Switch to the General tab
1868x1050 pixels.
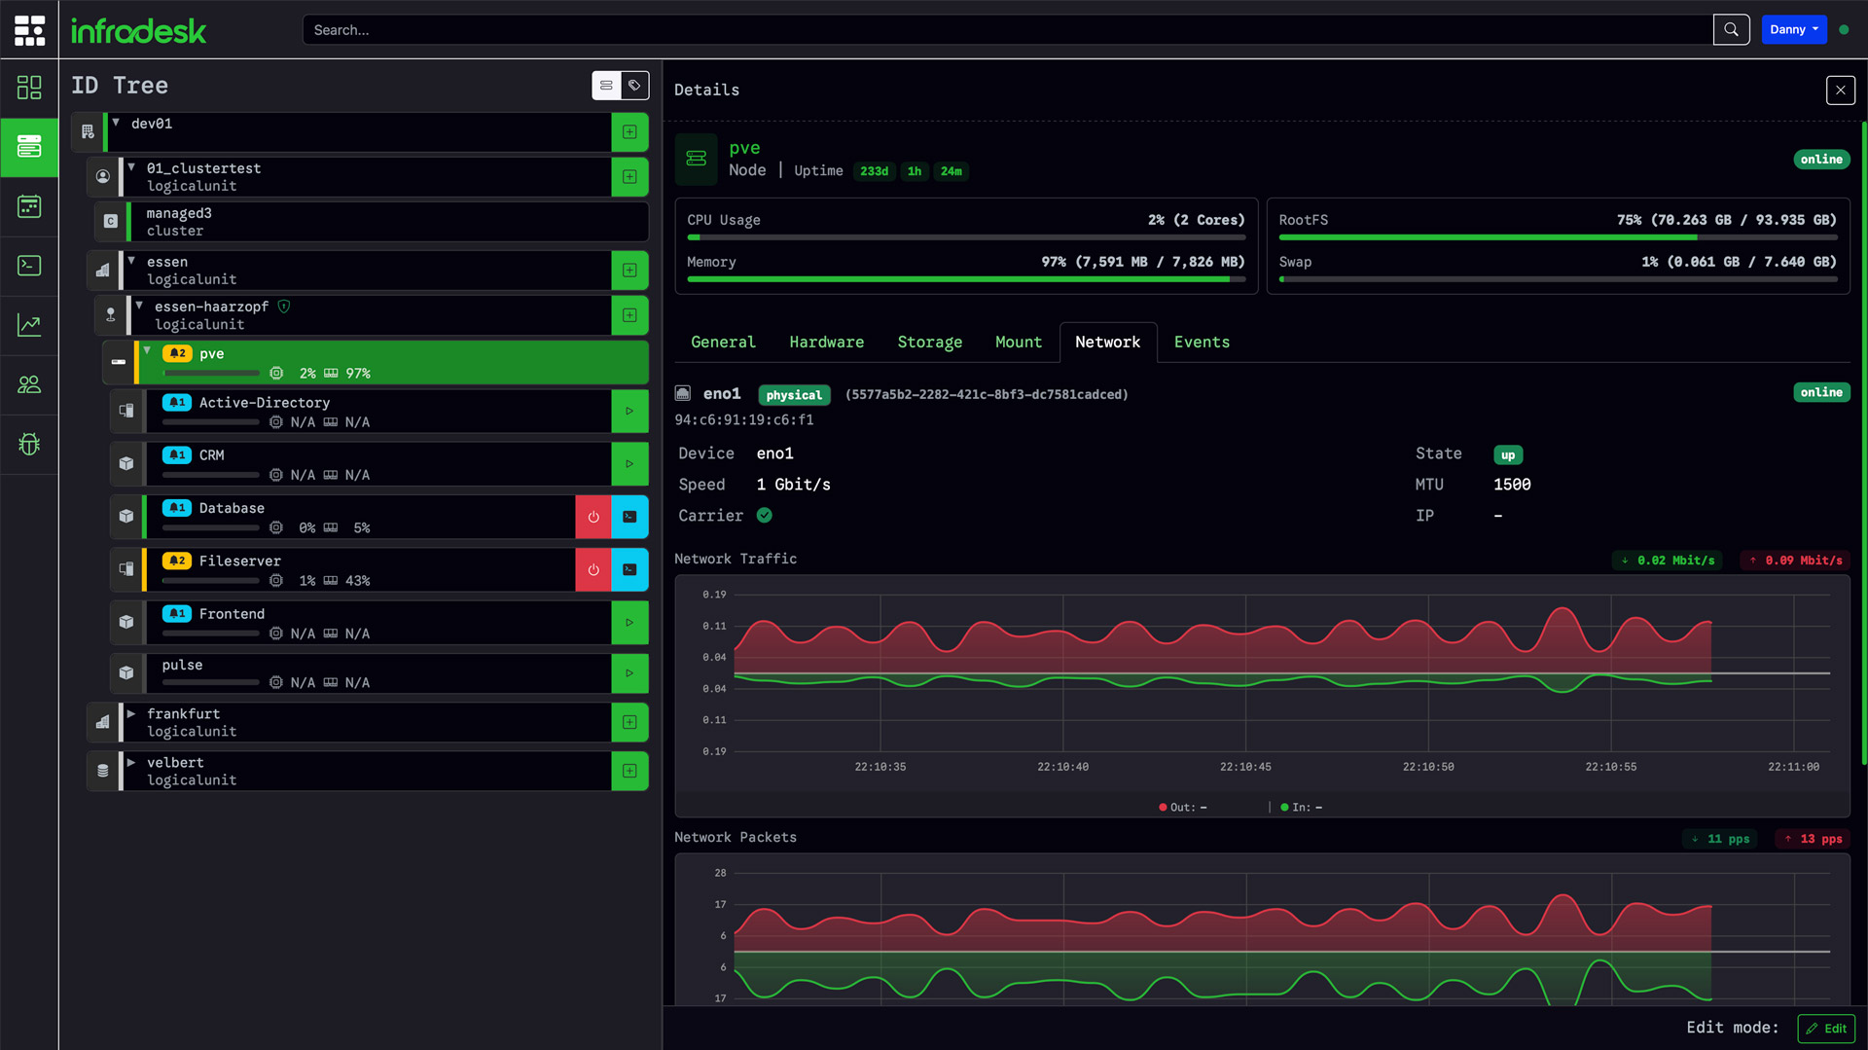click(723, 343)
